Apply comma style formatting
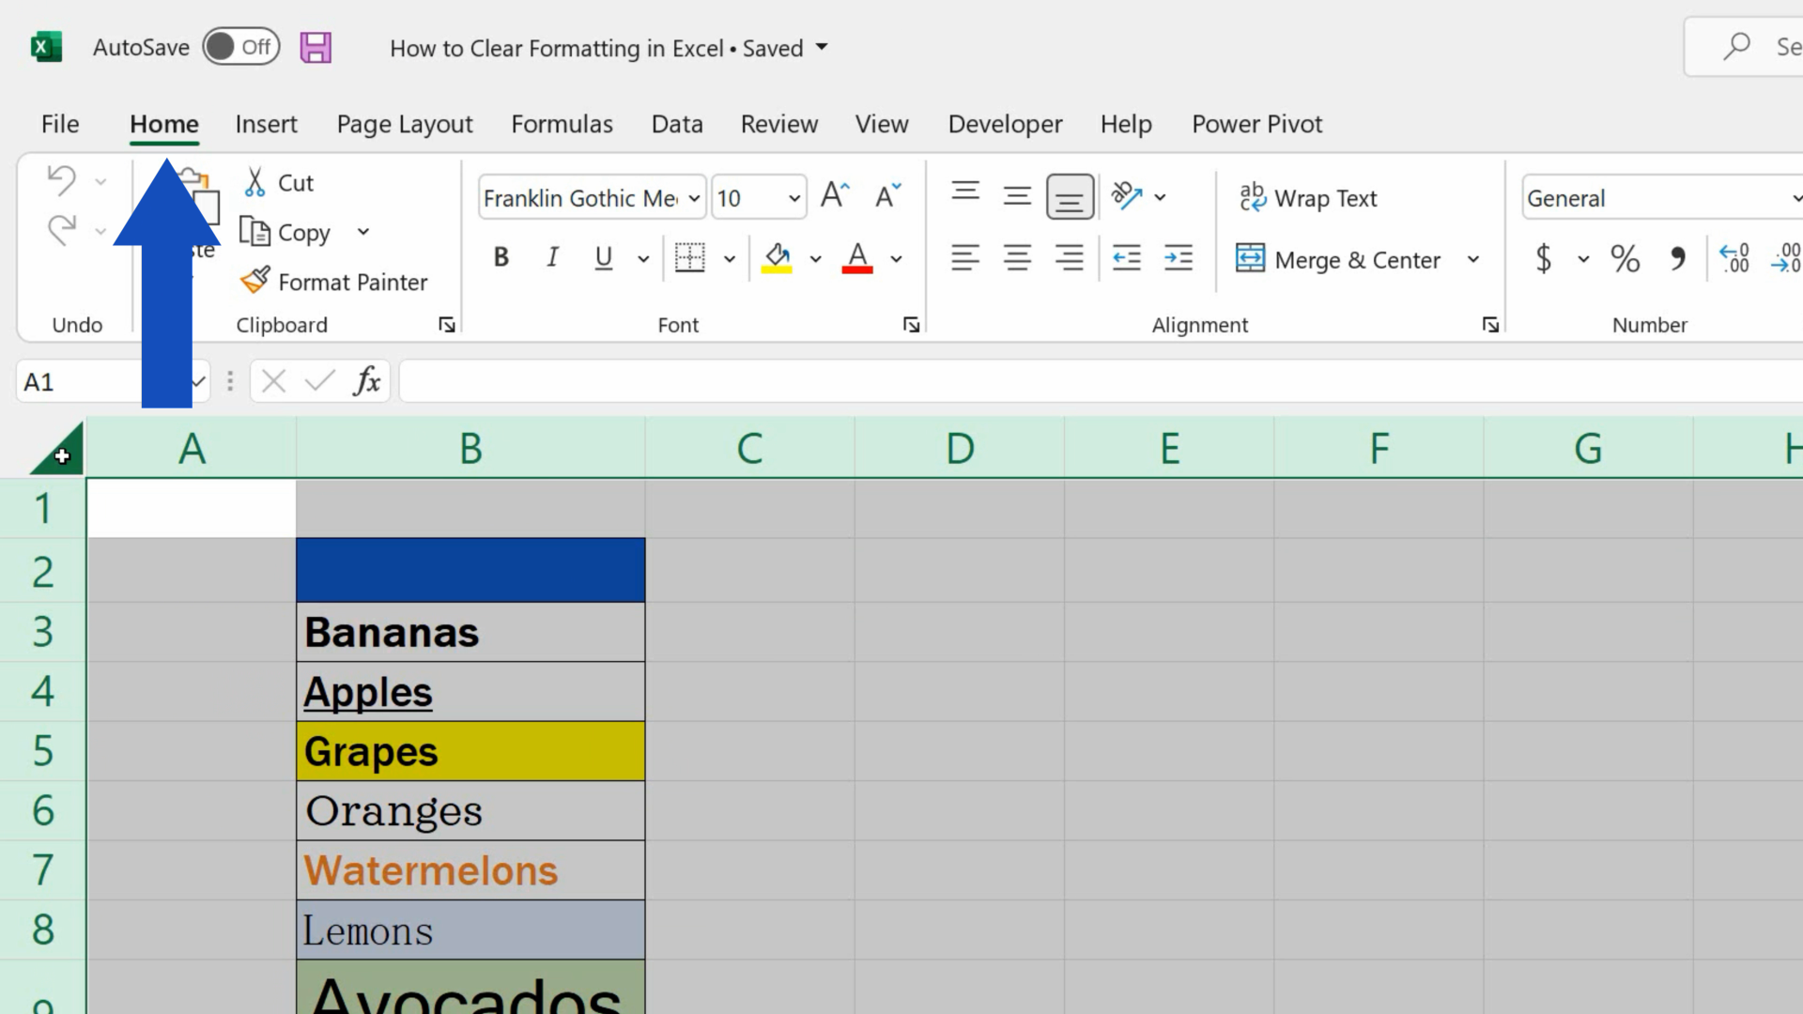The image size is (1803, 1014). [x=1679, y=259]
